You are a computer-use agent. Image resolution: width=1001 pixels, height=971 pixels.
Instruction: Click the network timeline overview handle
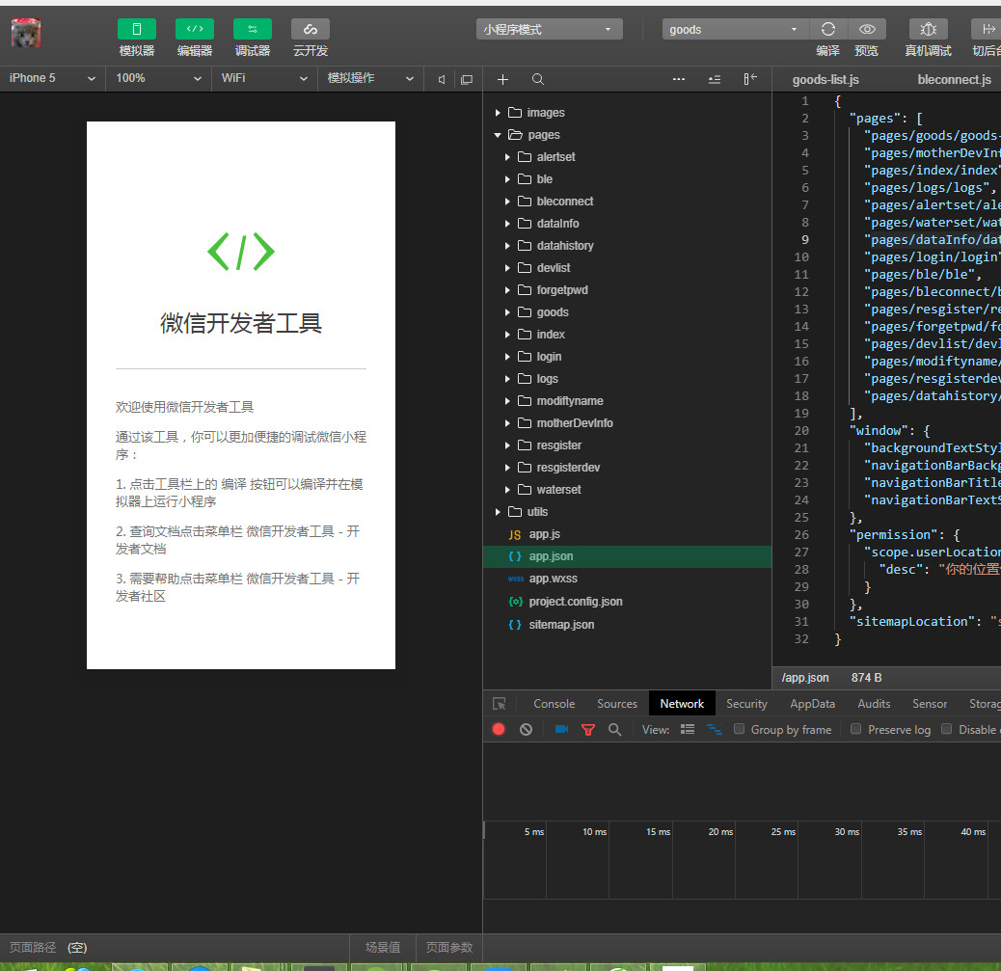pos(484,830)
